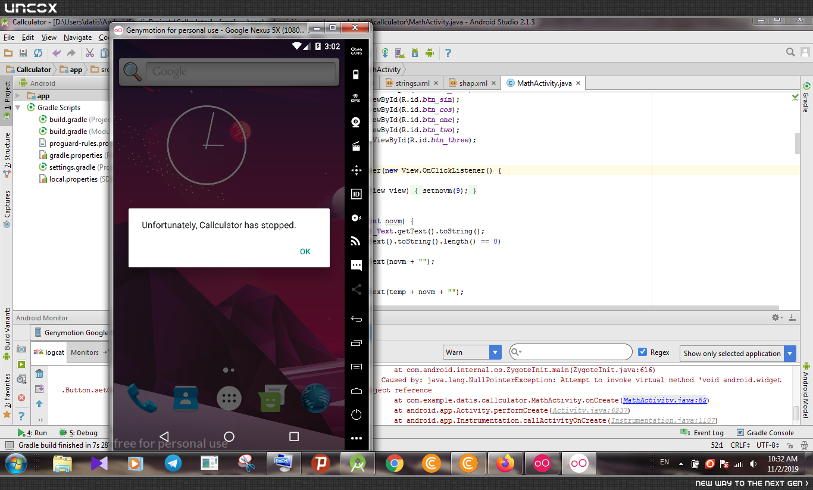Open Genymotion device selector dropdown
The width and height of the screenshot is (813, 490).
71,333
